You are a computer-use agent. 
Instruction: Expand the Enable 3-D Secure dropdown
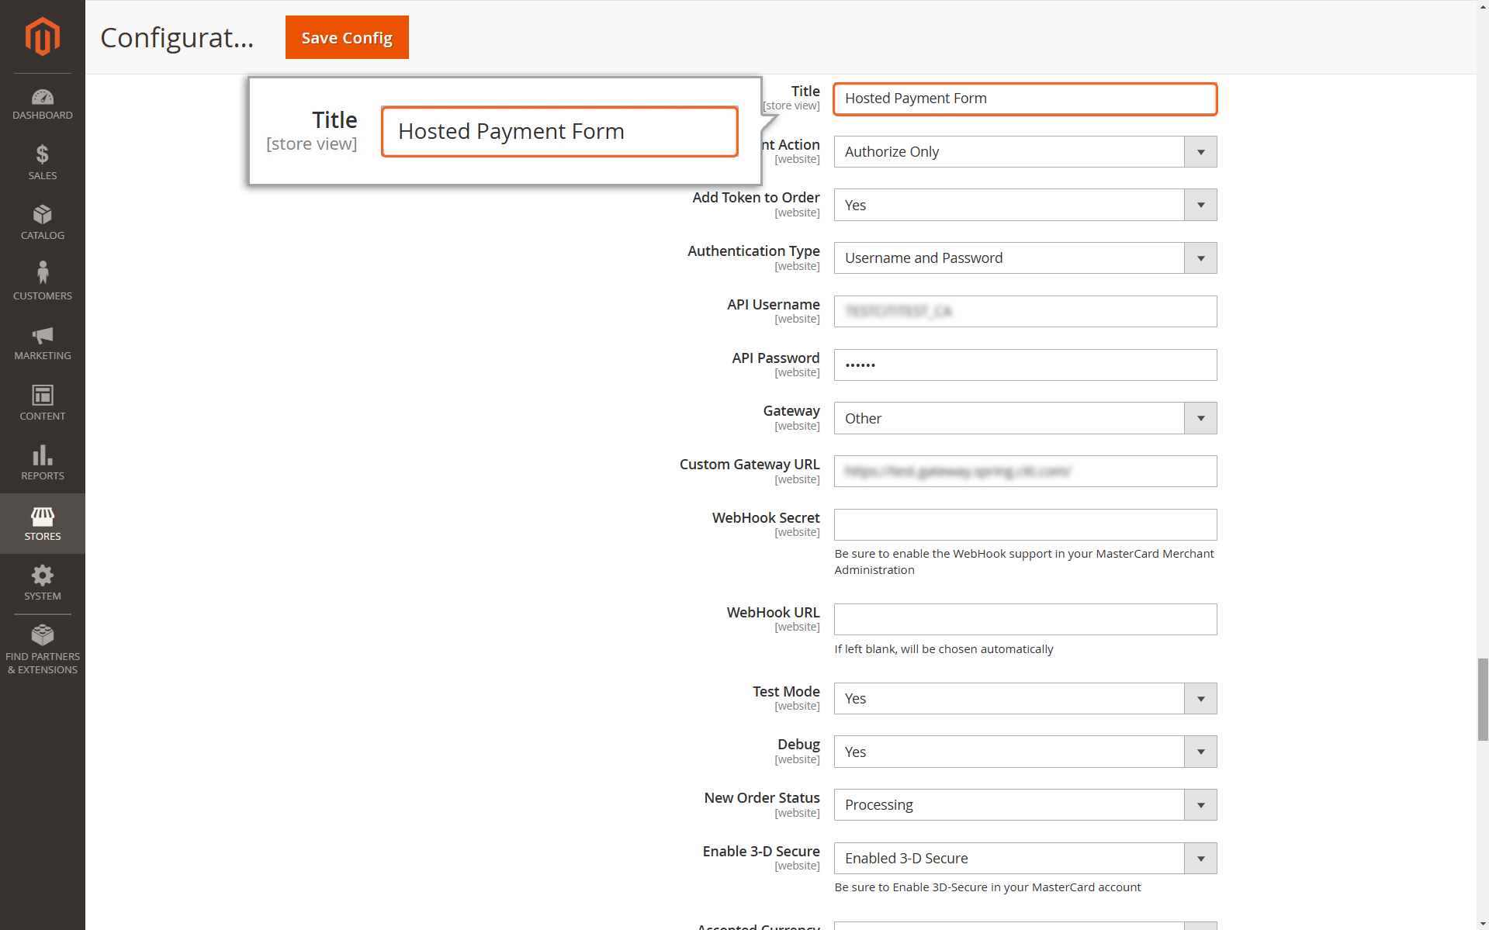click(x=1025, y=859)
